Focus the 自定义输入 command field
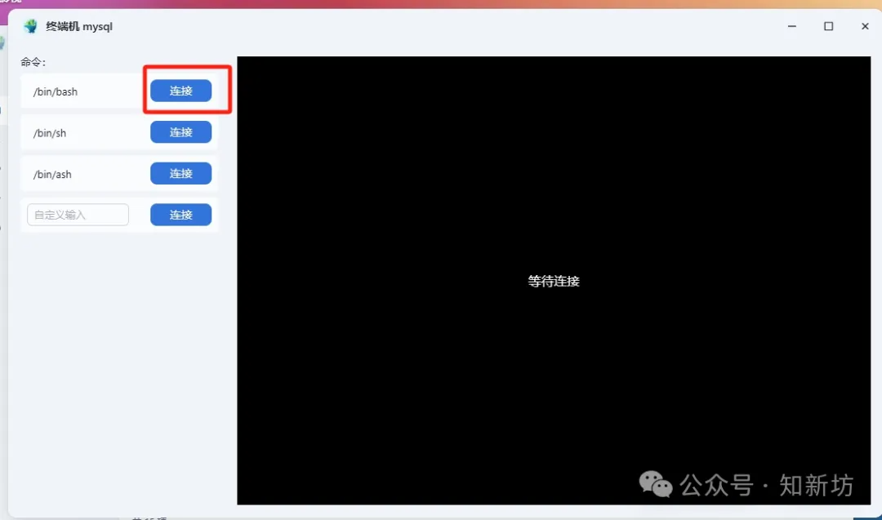Image resolution: width=882 pixels, height=520 pixels. pos(78,215)
